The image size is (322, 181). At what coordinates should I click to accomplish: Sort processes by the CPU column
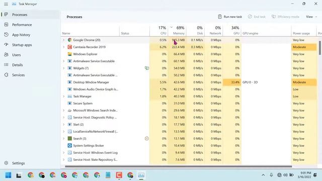tap(159, 30)
